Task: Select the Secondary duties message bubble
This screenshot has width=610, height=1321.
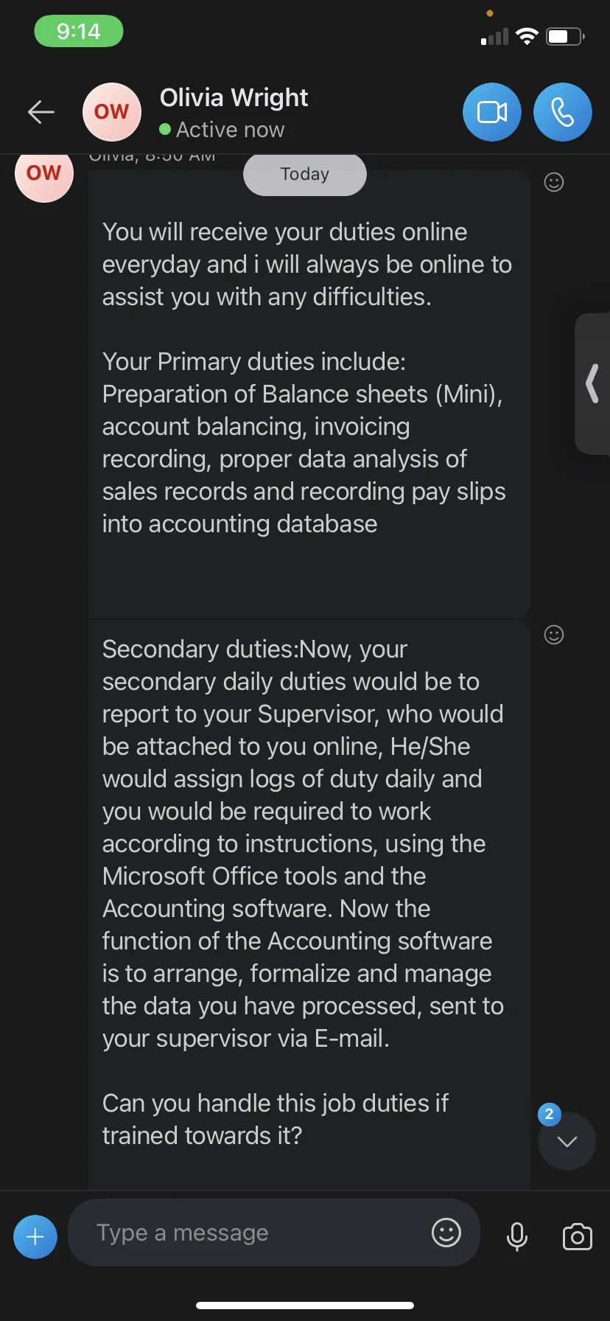Action: pos(309,905)
